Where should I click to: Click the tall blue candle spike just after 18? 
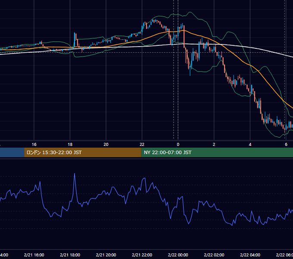tap(75, 40)
